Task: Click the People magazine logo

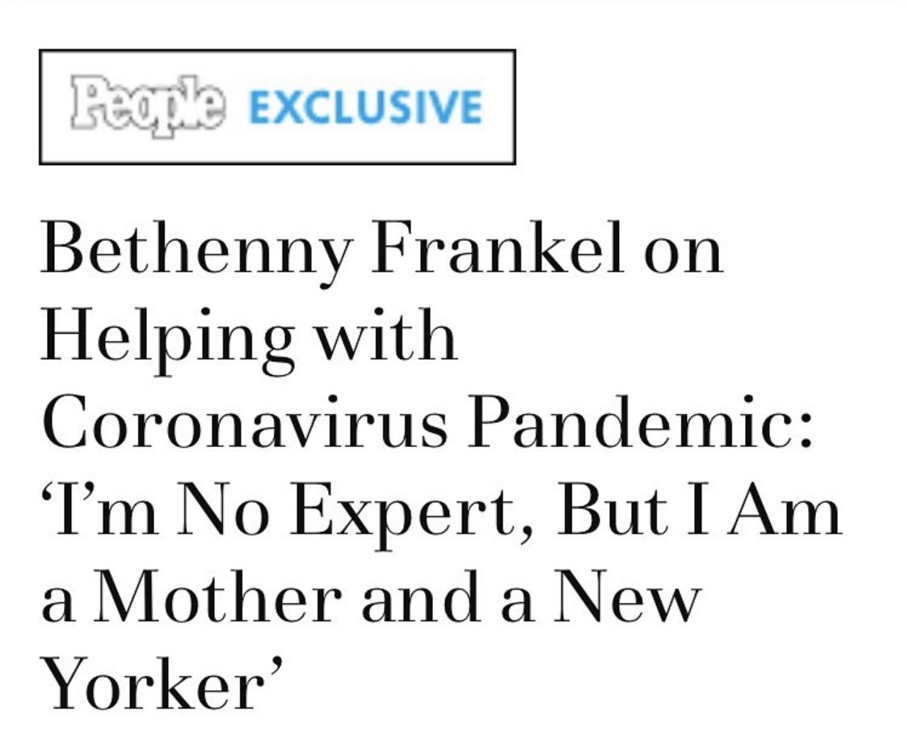Action: 147,106
